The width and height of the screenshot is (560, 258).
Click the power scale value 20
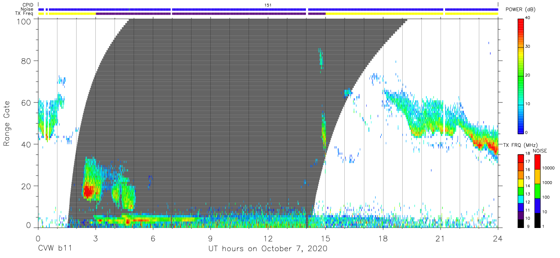coord(529,75)
